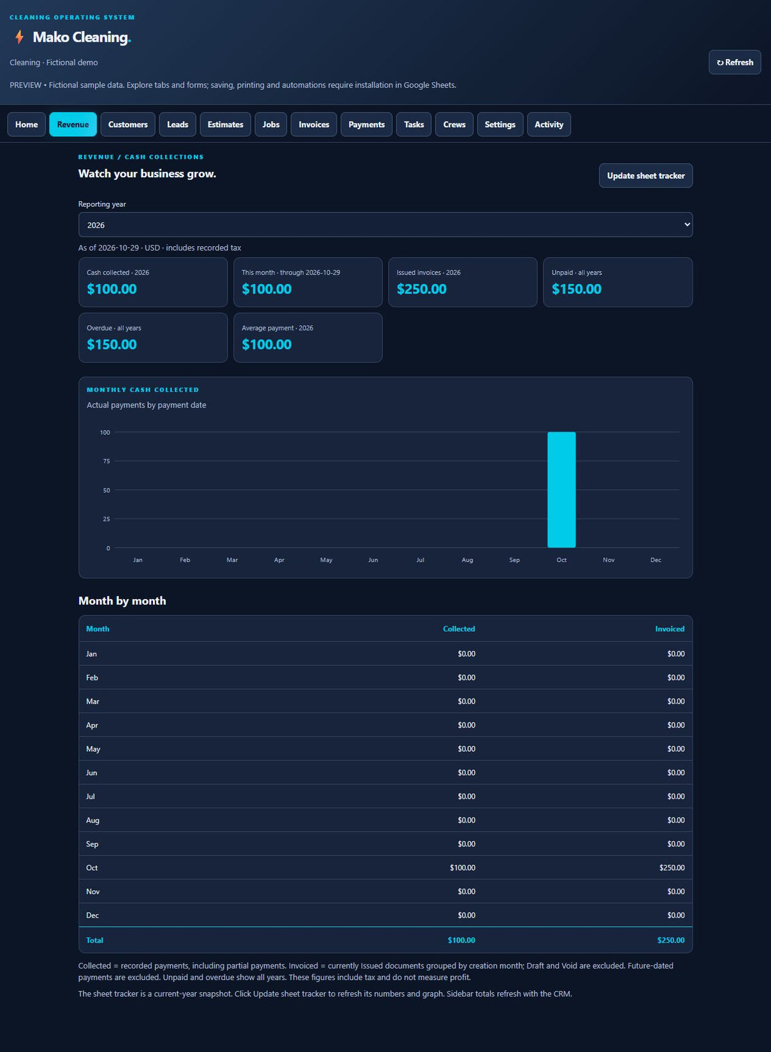Select the Jan row label in the table

[91, 654]
